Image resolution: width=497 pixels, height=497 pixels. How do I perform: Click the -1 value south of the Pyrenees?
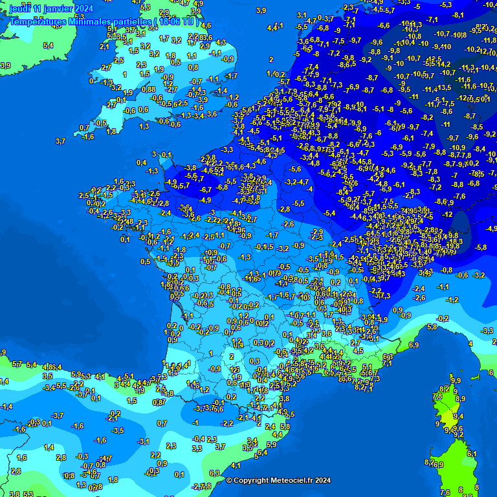pyautogui.click(x=195, y=423)
